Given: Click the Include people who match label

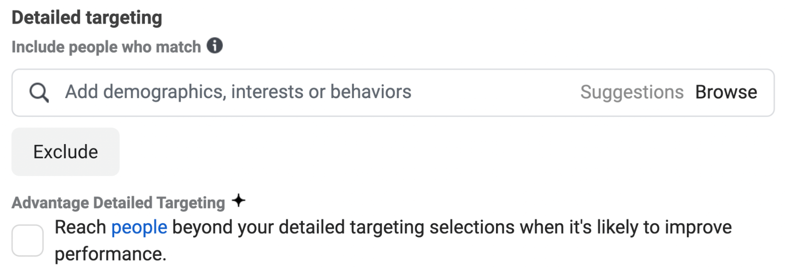Looking at the screenshot, I should pos(106,47).
